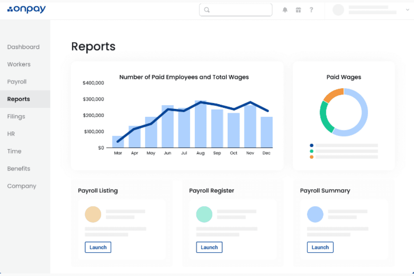Open the Filings section

click(16, 116)
